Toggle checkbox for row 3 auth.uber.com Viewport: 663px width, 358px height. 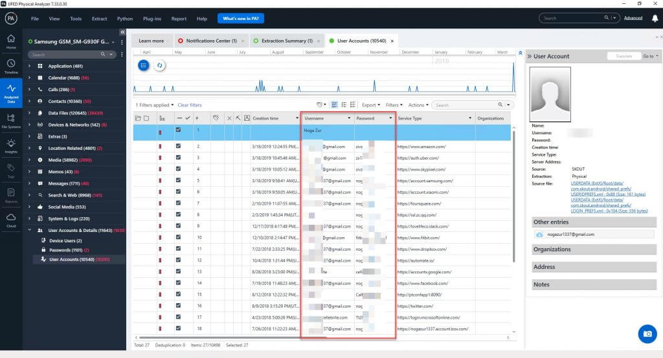pyautogui.click(x=178, y=158)
